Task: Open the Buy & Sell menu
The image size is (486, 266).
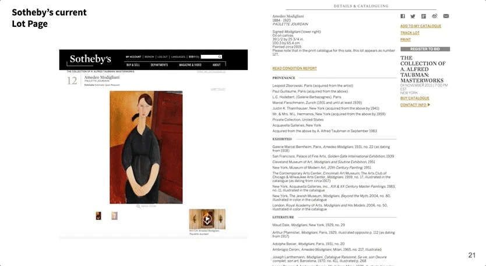Action: pos(133,65)
